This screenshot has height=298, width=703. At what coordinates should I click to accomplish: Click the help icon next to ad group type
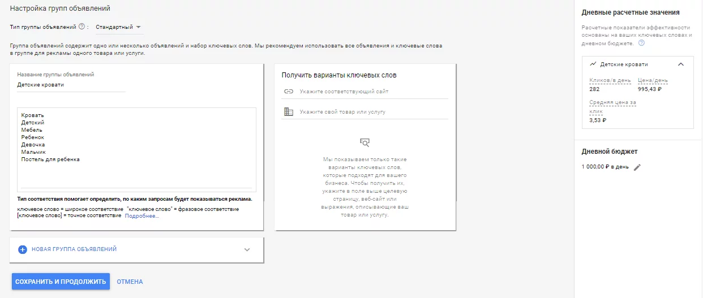tap(82, 27)
